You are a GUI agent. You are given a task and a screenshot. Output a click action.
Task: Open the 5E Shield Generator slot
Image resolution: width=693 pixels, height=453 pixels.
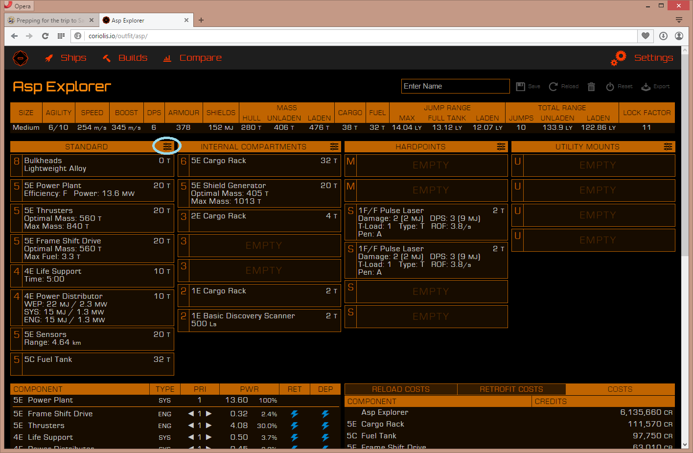point(259,193)
